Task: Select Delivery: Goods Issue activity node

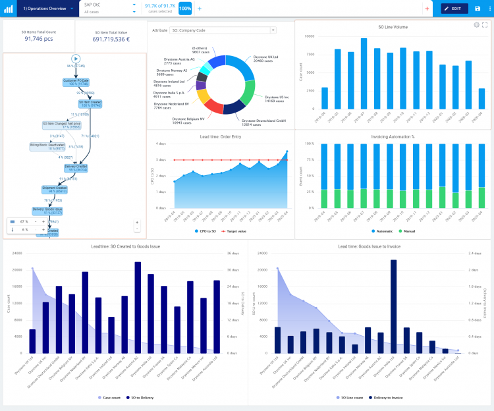Action: (x=47, y=211)
